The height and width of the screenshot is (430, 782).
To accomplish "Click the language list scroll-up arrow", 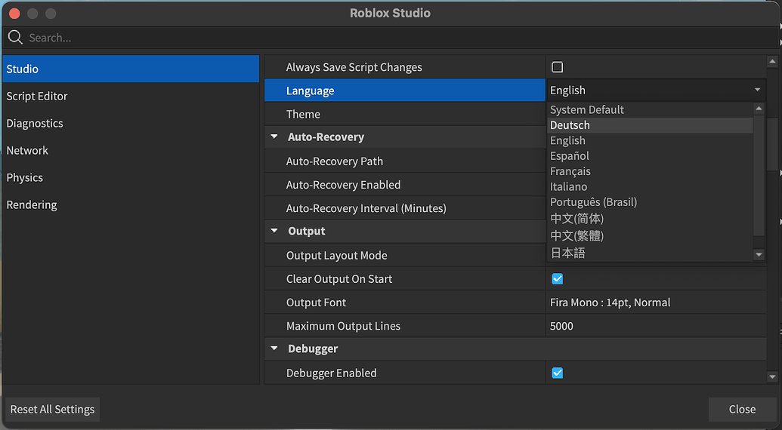I will coord(759,109).
